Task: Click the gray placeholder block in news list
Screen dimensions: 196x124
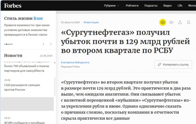Action: [x=27, y=104]
